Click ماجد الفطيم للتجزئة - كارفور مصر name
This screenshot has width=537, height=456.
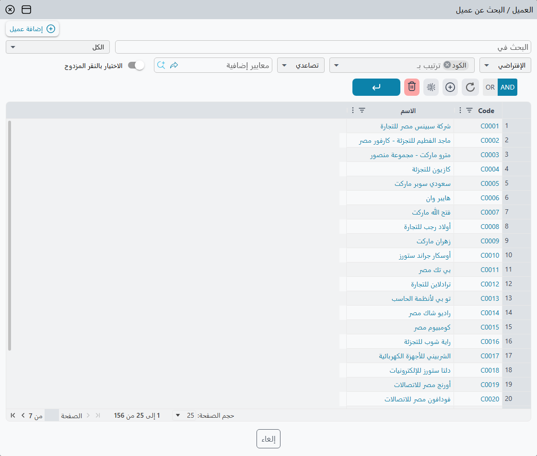pyautogui.click(x=405, y=141)
